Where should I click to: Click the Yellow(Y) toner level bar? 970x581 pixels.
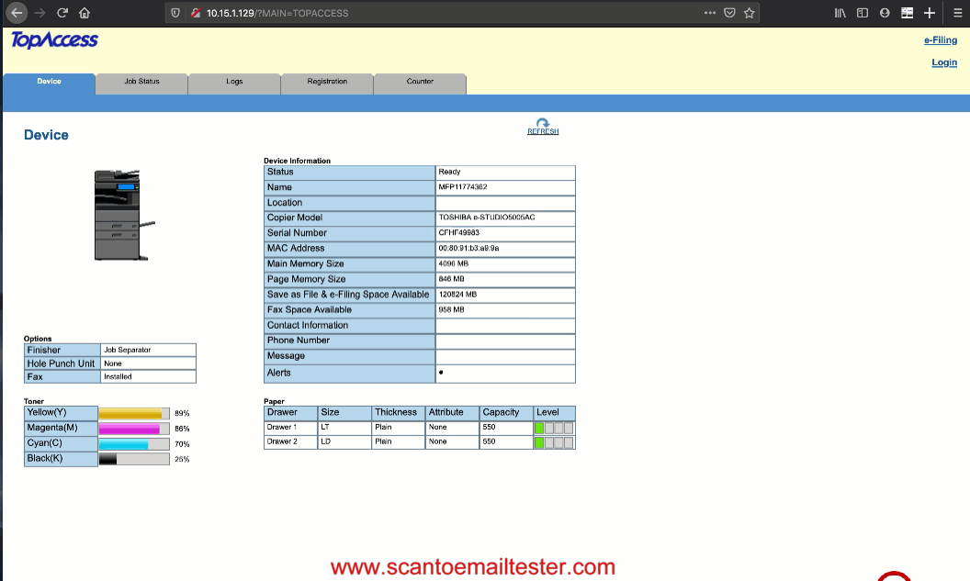tap(133, 413)
